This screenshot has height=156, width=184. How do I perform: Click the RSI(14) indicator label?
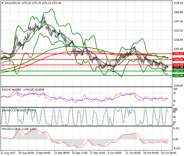(x=6, y=90)
